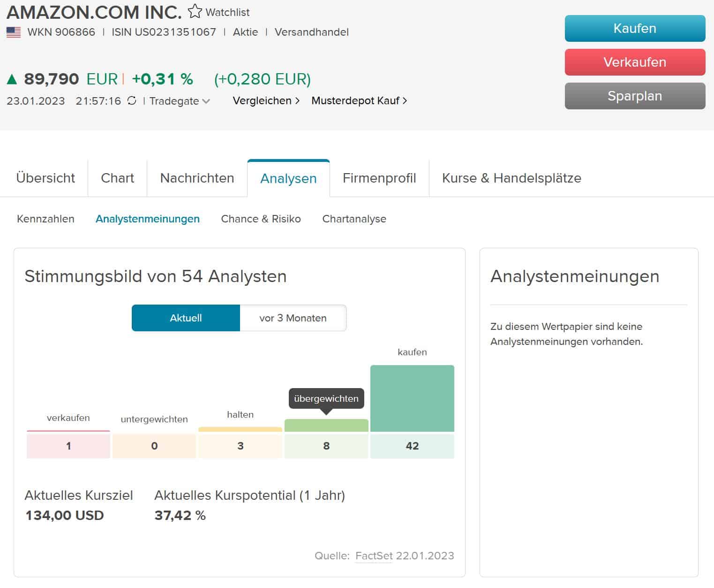
Task: Open the Firmenprofil tab
Action: tap(379, 178)
